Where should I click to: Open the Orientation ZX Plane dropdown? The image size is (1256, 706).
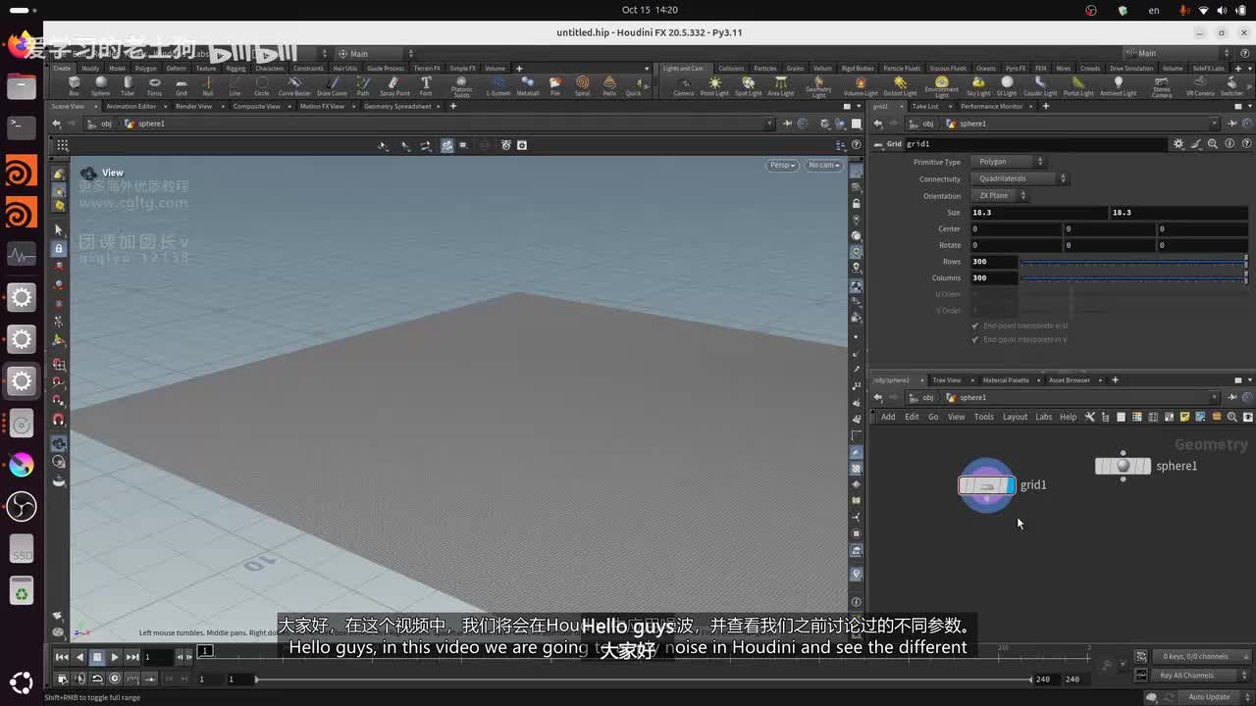[x=1002, y=195]
